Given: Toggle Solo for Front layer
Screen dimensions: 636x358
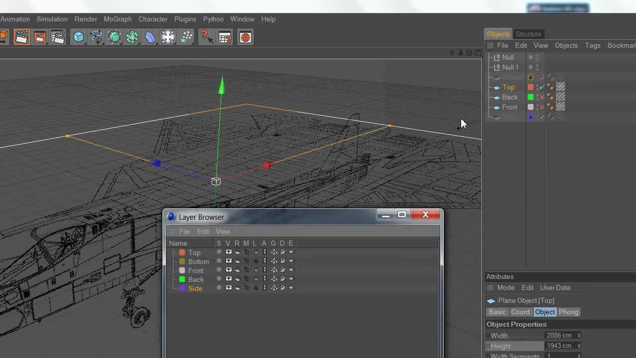Looking at the screenshot, I should [219, 270].
